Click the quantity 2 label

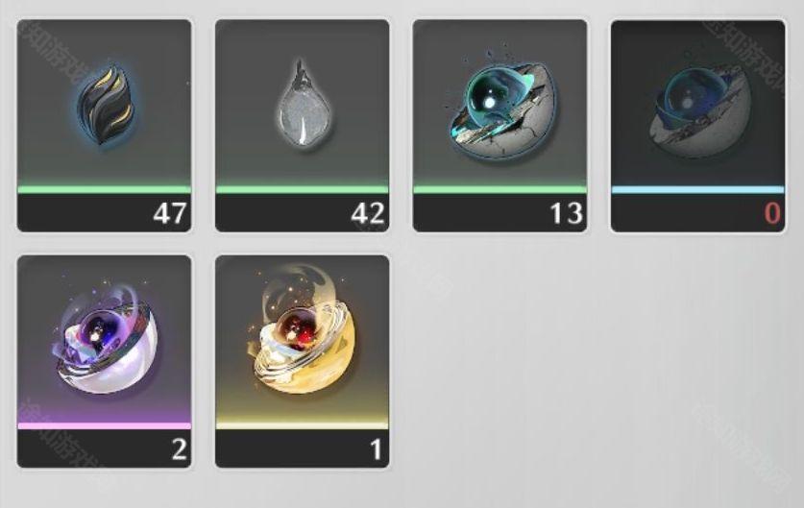179,449
